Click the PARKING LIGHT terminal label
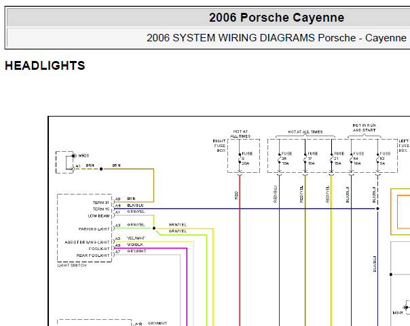Image resolution: width=410 pixels, height=326 pixels. [x=94, y=229]
